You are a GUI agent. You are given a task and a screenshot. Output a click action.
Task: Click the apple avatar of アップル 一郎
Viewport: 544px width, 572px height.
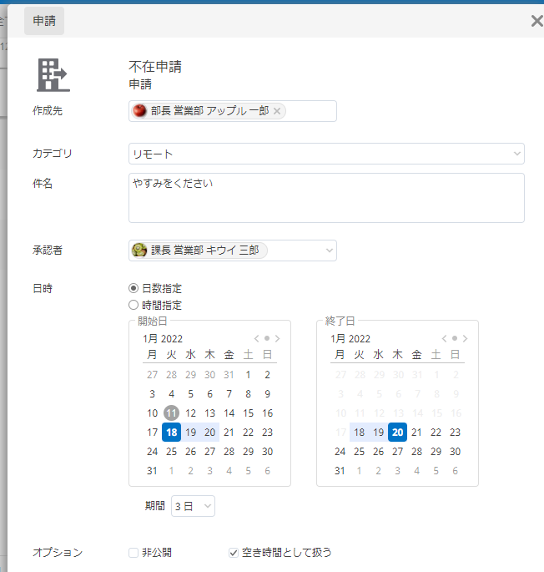click(139, 110)
